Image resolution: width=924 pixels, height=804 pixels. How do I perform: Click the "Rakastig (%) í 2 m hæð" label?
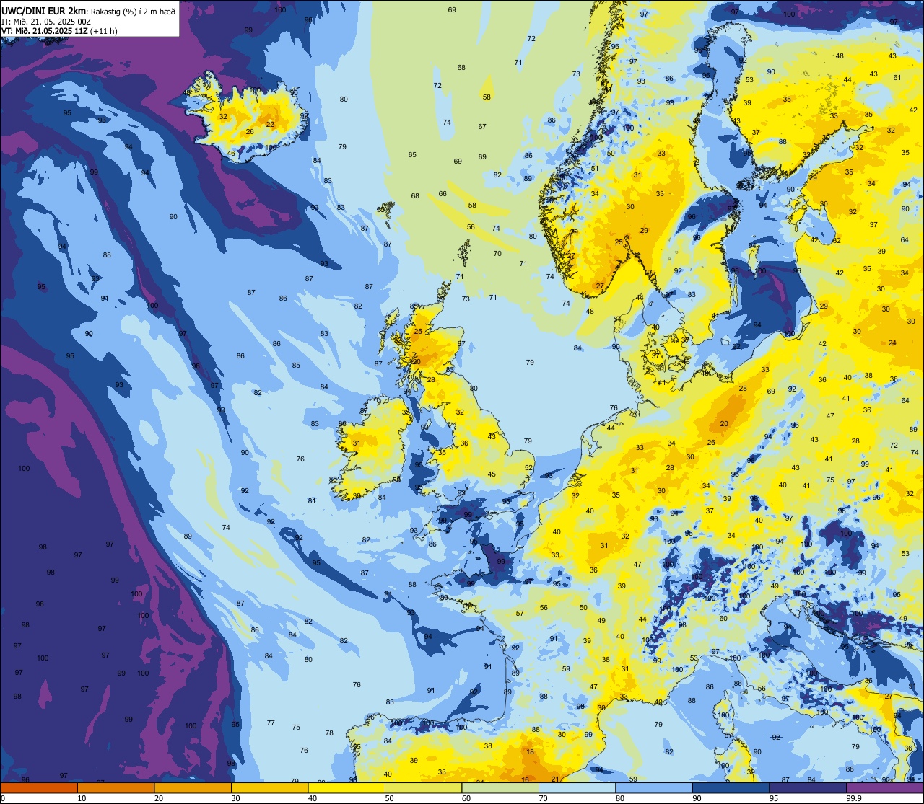tap(133, 10)
